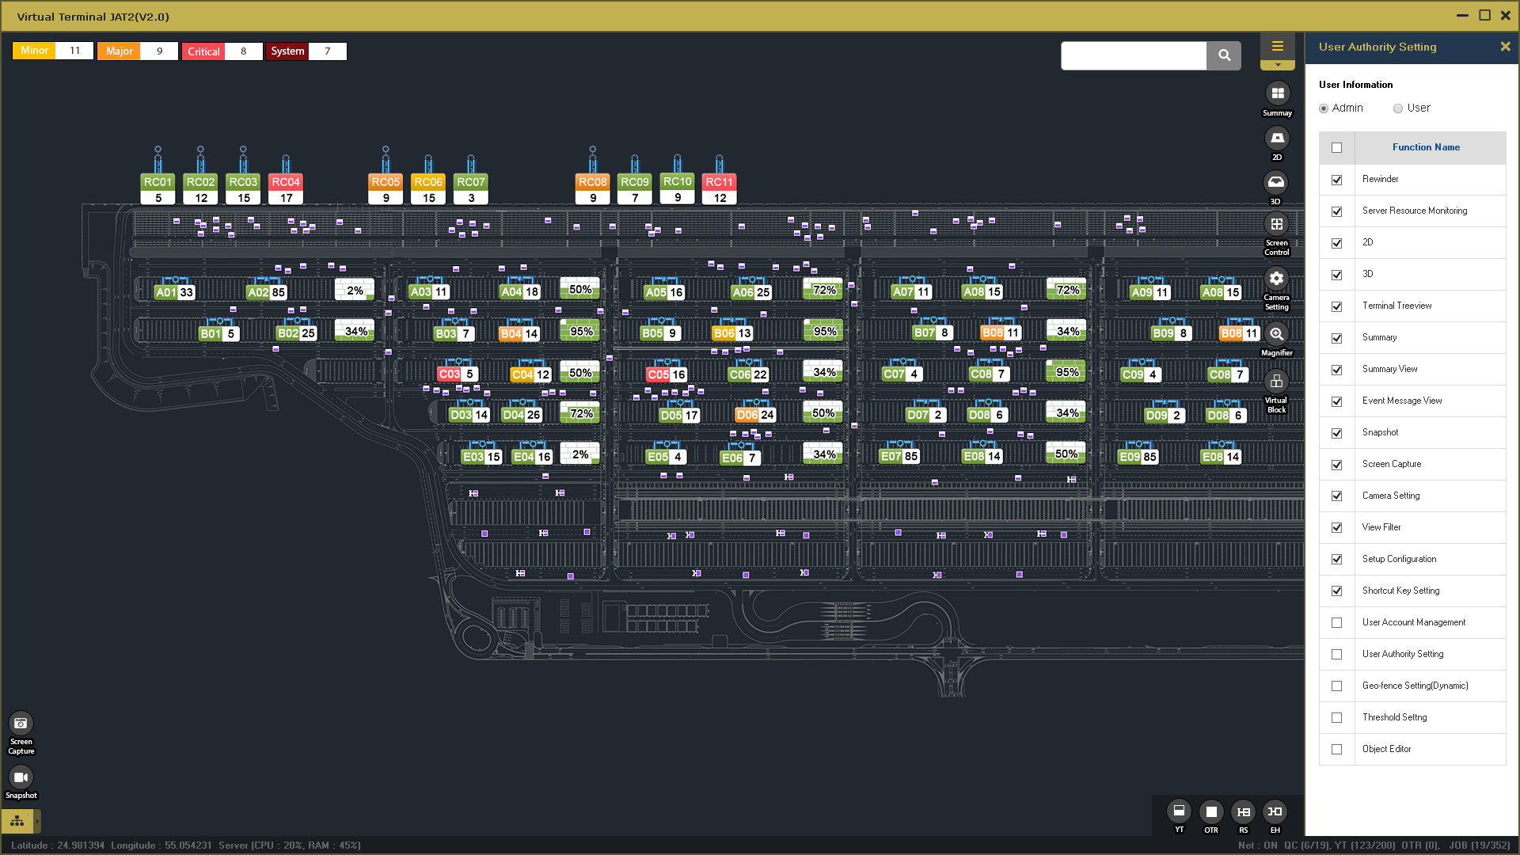Select the User radio button
1520x855 pixels.
point(1398,108)
